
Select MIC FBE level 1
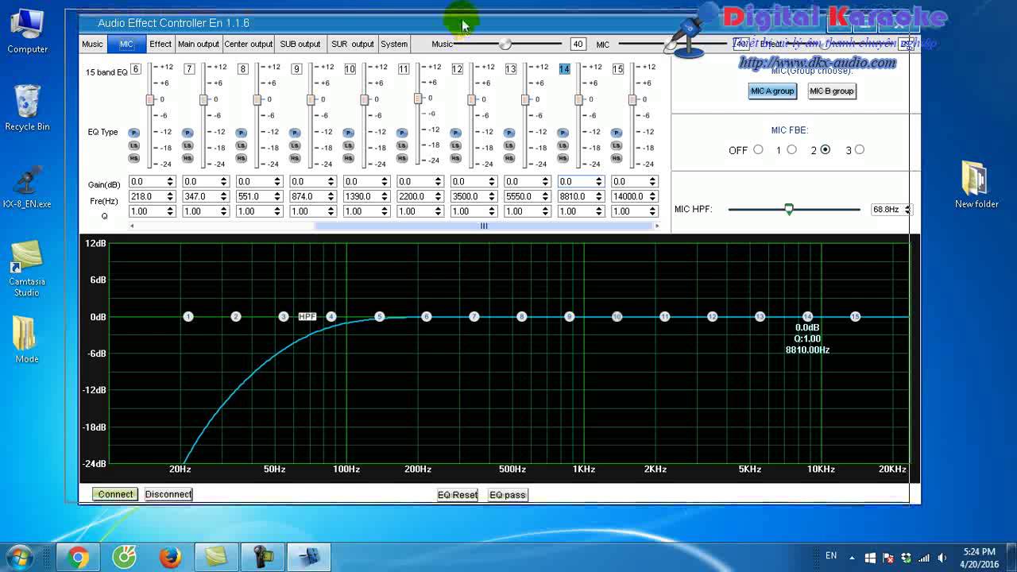[791, 149]
